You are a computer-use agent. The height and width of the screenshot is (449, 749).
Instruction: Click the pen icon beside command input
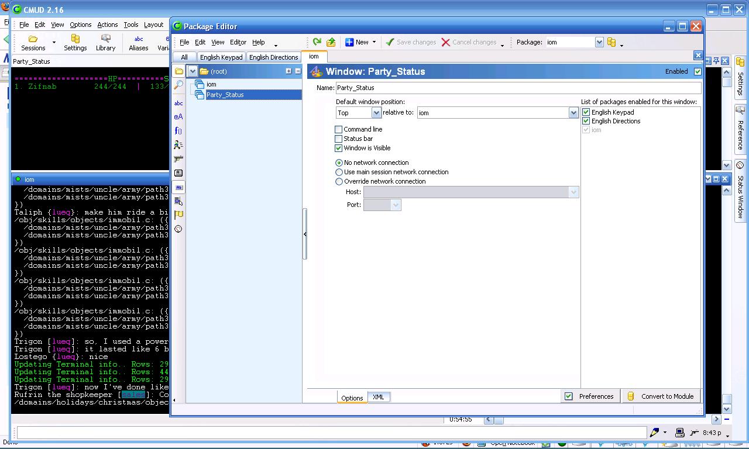coord(654,433)
